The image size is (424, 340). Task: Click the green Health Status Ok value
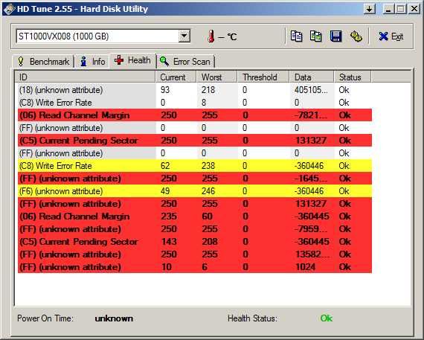click(x=326, y=318)
